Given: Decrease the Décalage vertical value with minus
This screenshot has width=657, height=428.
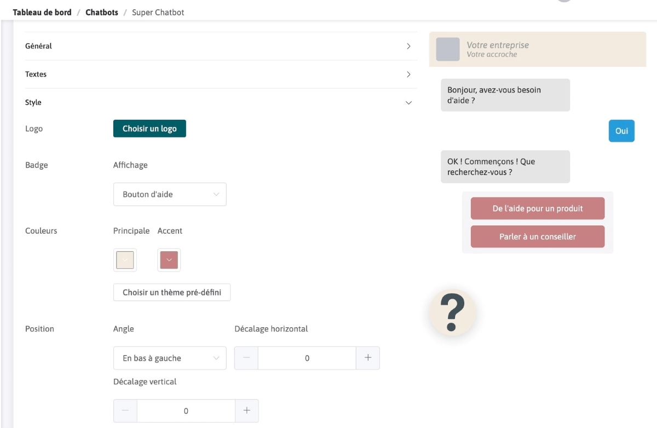Looking at the screenshot, I should (125, 410).
